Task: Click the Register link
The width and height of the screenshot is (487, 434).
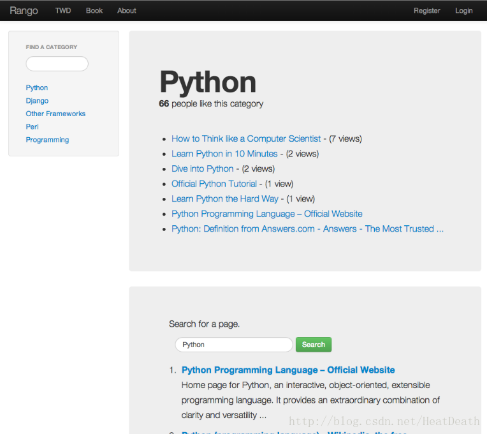Action: (426, 11)
